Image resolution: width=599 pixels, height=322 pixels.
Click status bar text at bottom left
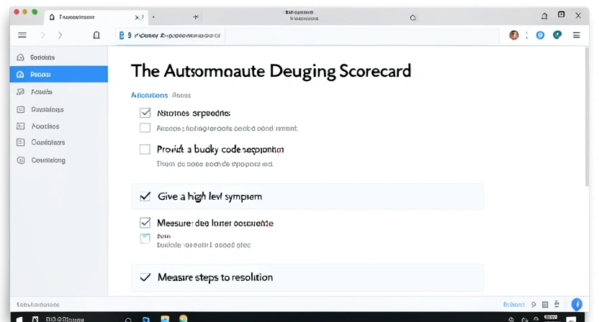coord(38,305)
